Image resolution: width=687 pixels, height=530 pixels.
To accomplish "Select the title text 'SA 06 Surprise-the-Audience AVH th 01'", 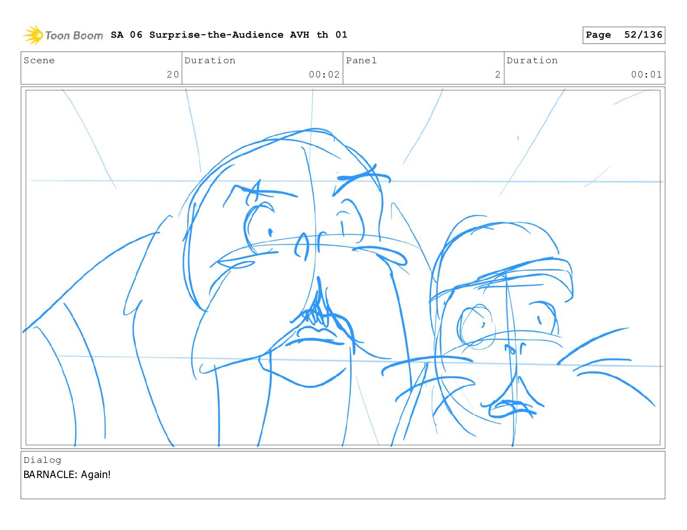I will (x=229, y=35).
